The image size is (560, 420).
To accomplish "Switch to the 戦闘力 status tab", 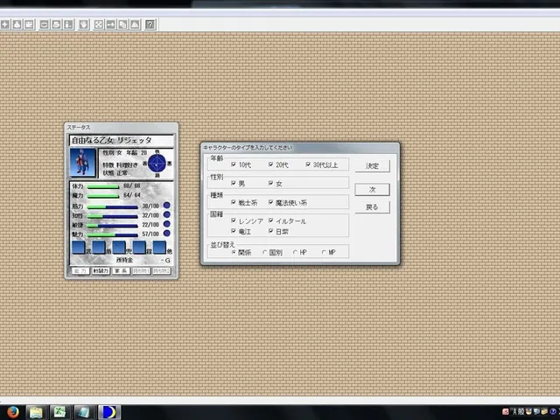I will pos(101,271).
